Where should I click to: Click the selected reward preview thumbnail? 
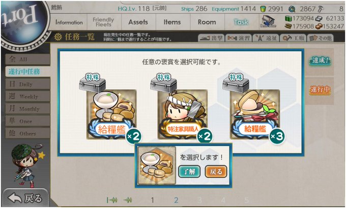click(x=156, y=165)
